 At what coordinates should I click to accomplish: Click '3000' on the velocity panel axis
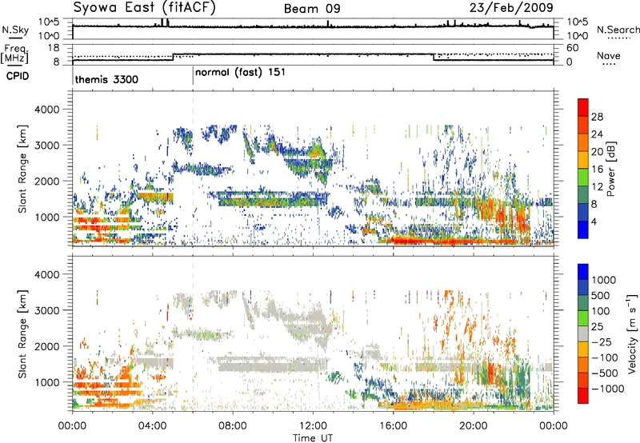tap(46, 310)
